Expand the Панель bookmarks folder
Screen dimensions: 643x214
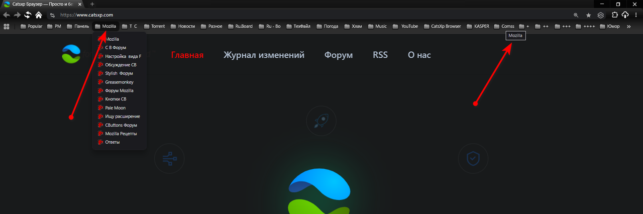pyautogui.click(x=77, y=26)
